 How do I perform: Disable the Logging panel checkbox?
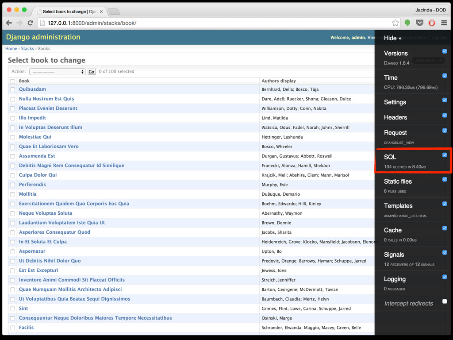pyautogui.click(x=445, y=277)
